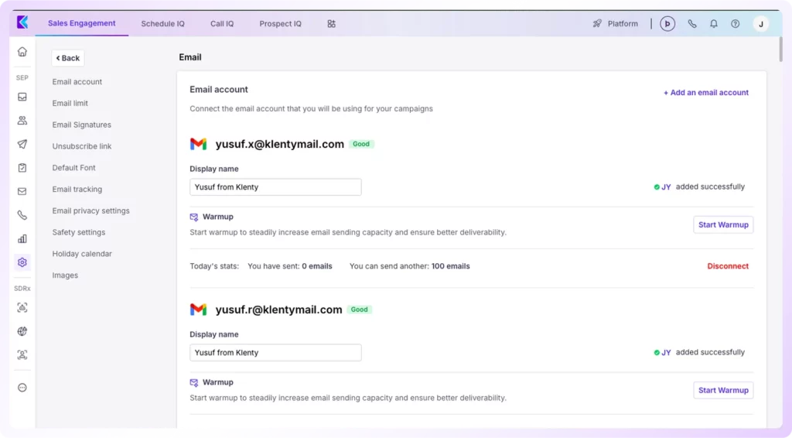Click Add an email account link
This screenshot has width=792, height=438.
point(705,92)
